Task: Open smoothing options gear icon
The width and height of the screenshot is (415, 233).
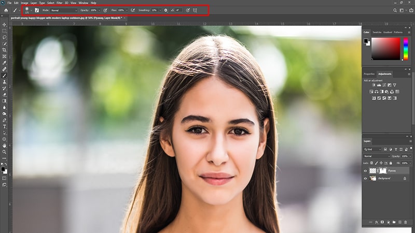Action: tap(165, 10)
